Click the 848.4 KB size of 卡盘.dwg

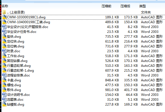point(112,80)
